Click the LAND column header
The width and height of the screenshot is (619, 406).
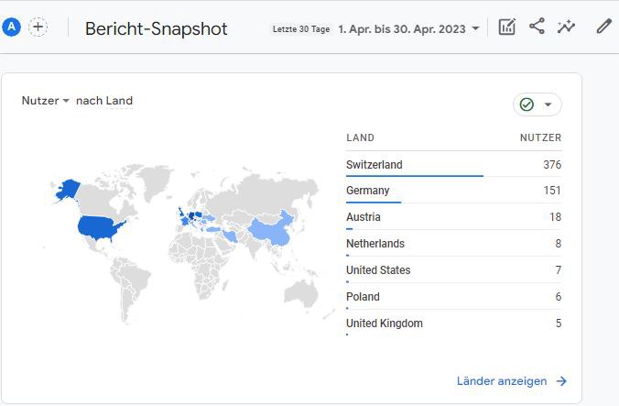360,137
